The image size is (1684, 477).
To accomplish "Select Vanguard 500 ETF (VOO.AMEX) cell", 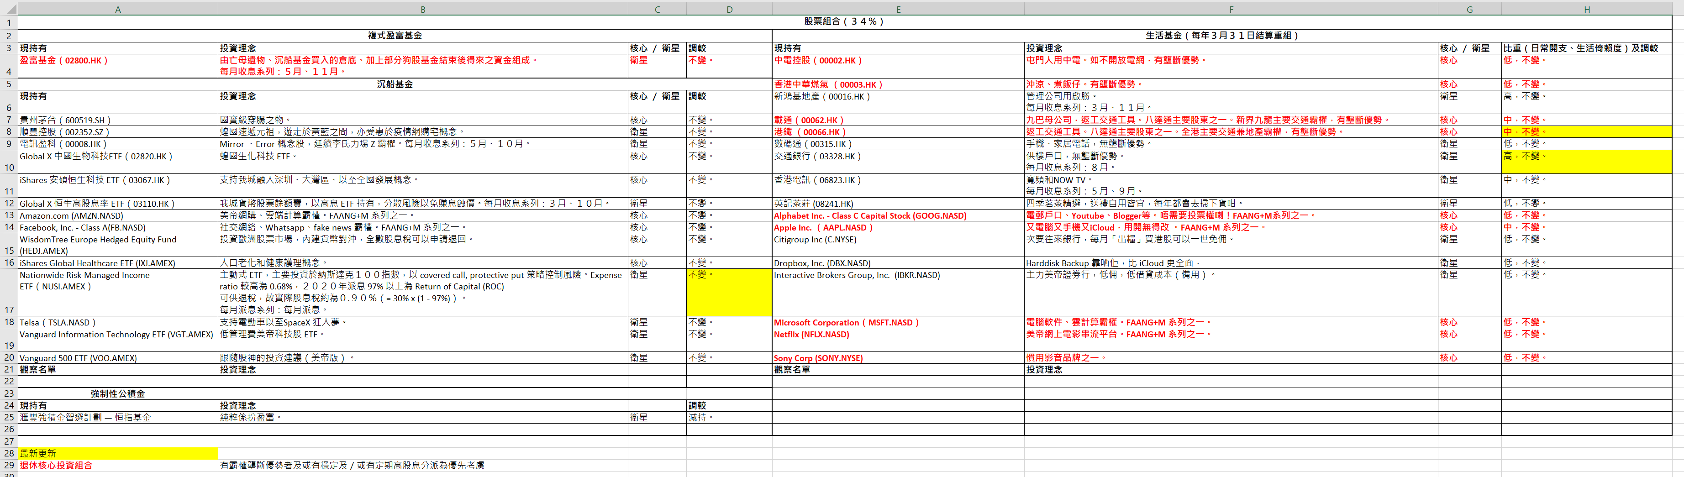I will pos(118,358).
